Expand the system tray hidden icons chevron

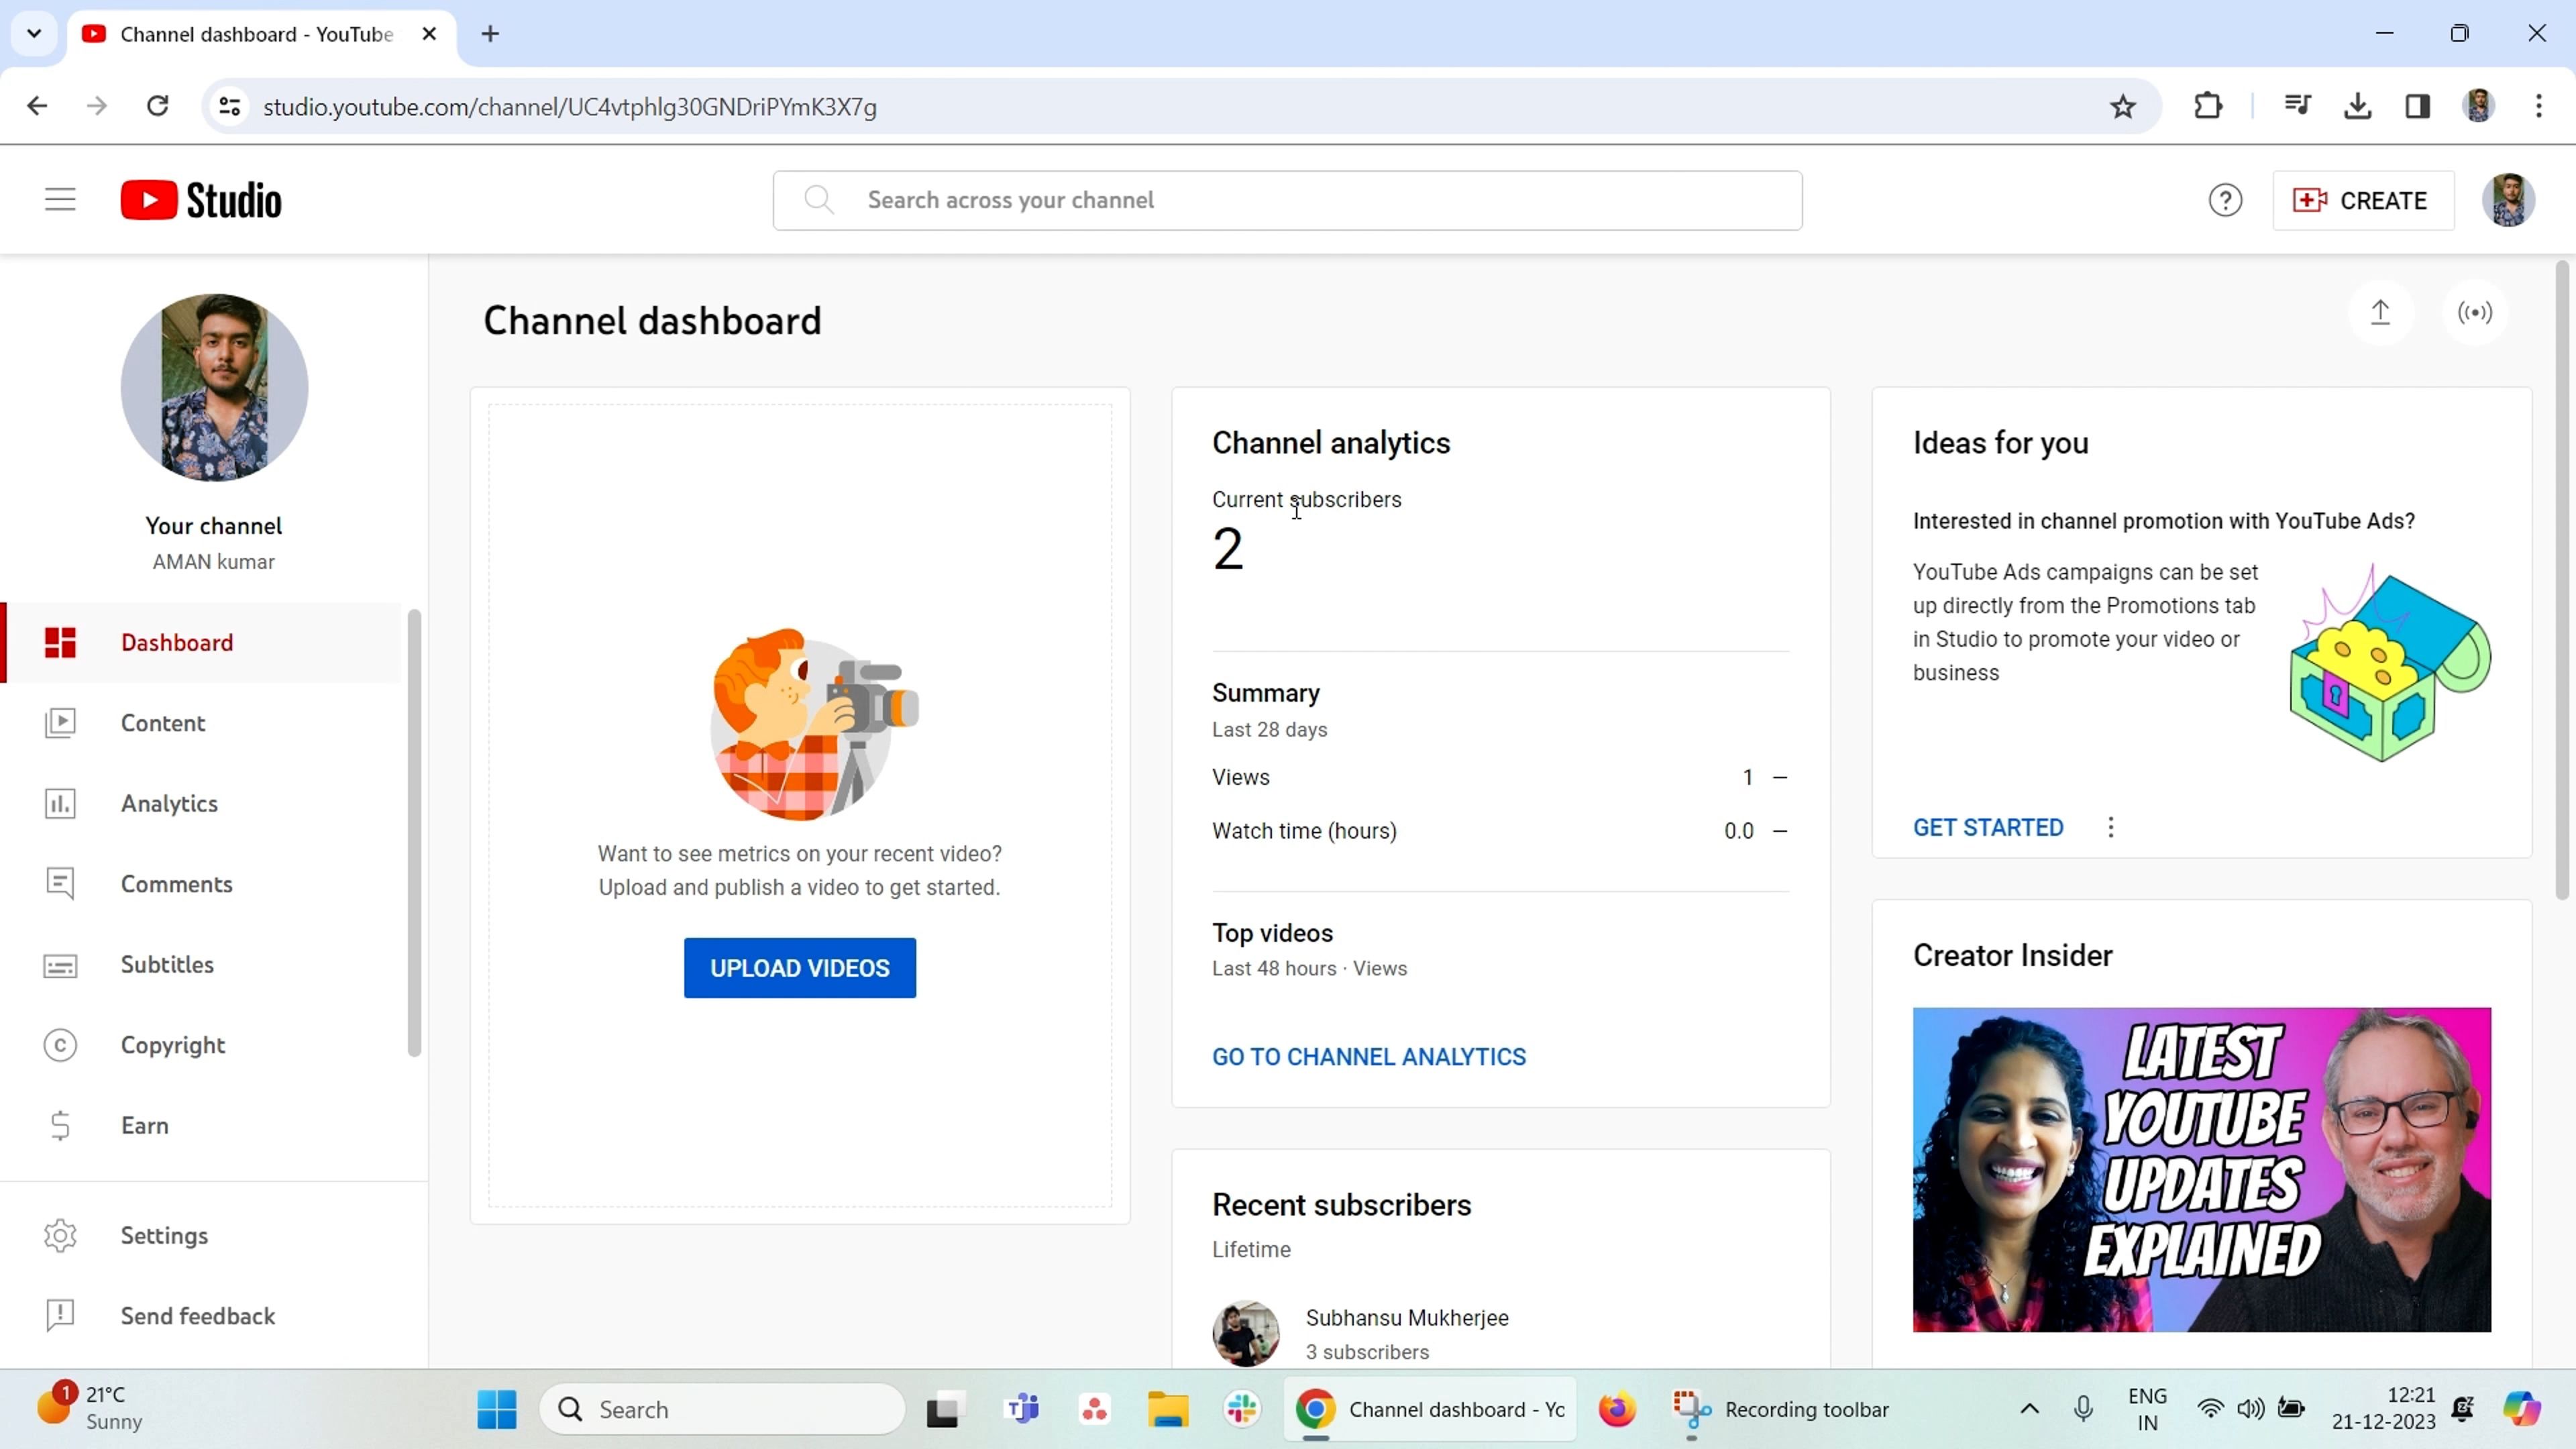click(x=2029, y=1409)
